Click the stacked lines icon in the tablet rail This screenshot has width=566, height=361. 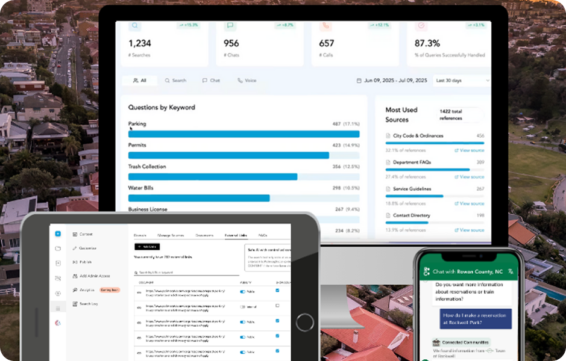tap(58, 308)
